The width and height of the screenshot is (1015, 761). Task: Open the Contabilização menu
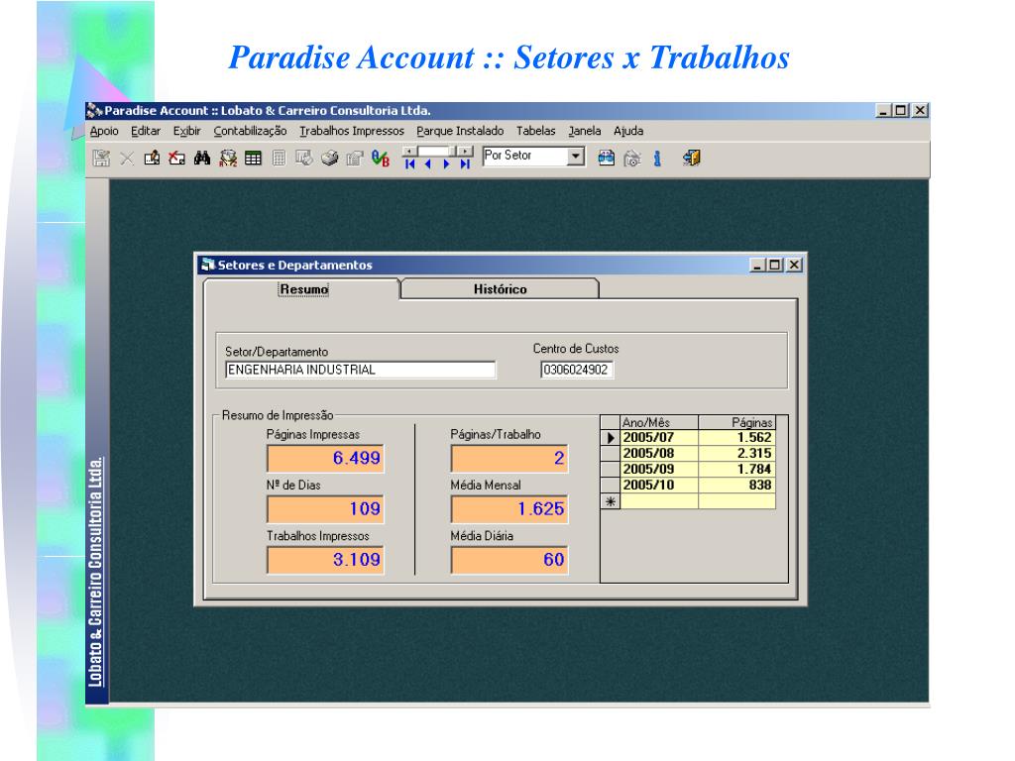pyautogui.click(x=250, y=131)
